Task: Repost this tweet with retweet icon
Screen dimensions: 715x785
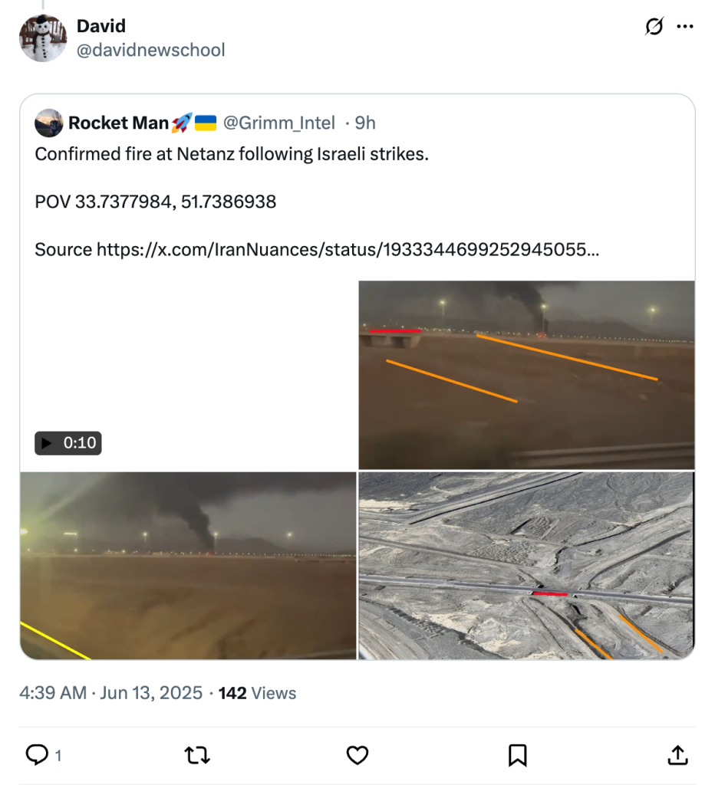Action: [197, 756]
